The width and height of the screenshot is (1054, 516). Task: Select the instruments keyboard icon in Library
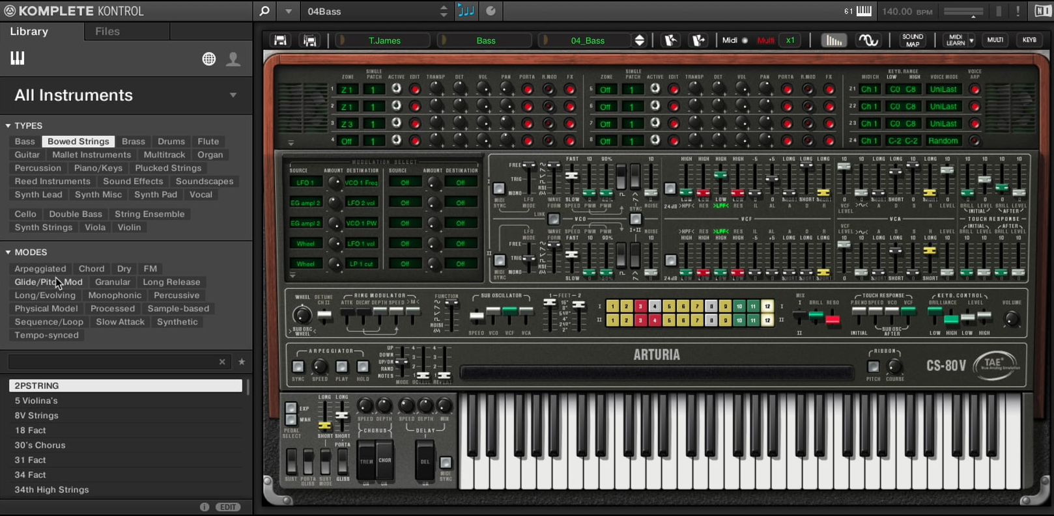coord(18,59)
